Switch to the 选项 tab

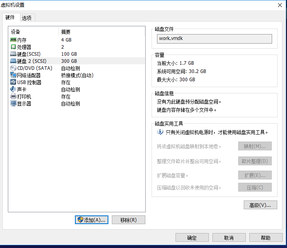click(27, 18)
